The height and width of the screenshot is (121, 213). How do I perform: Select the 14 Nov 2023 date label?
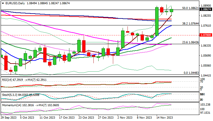coord(165,117)
